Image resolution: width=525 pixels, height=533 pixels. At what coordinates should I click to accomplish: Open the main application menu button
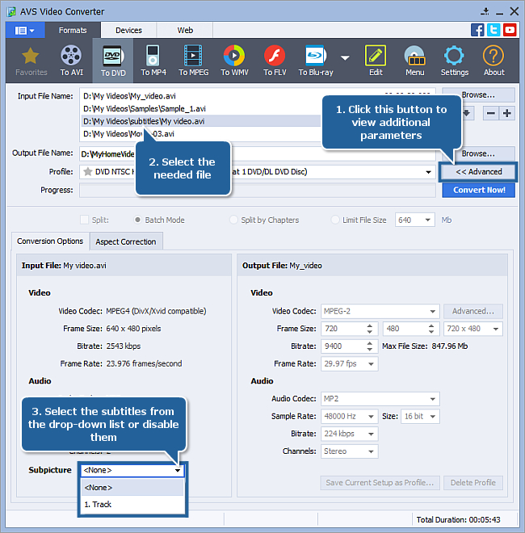tap(25, 31)
